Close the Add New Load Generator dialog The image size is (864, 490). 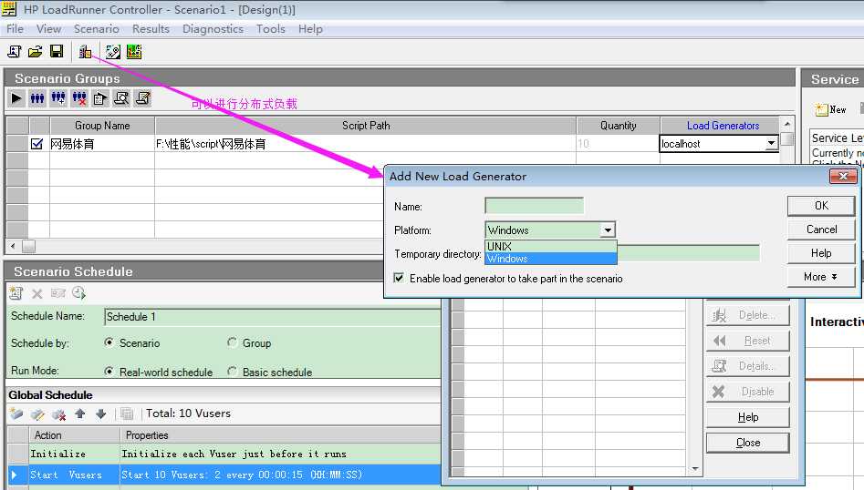[843, 176]
